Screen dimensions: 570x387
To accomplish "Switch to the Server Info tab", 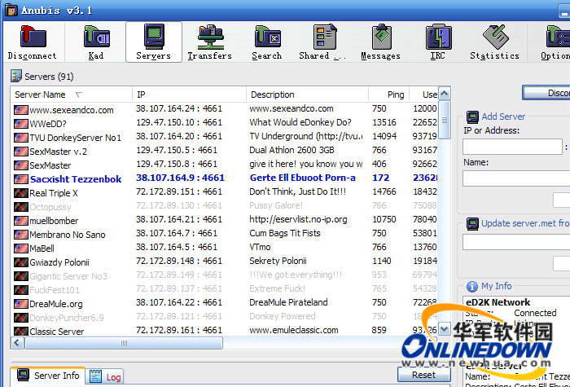I will click(49, 376).
